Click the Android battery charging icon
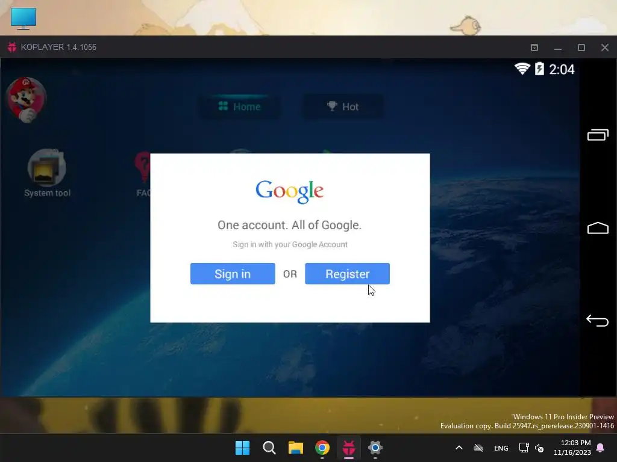The width and height of the screenshot is (617, 462). [539, 69]
